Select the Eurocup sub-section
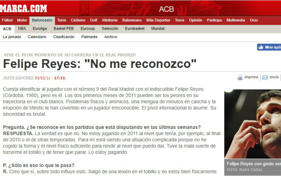 click(x=87, y=29)
